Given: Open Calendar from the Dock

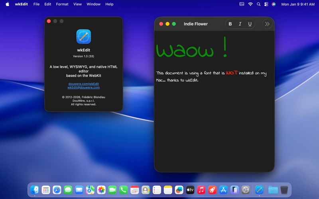Looking at the screenshot, I should click(x=134, y=190).
